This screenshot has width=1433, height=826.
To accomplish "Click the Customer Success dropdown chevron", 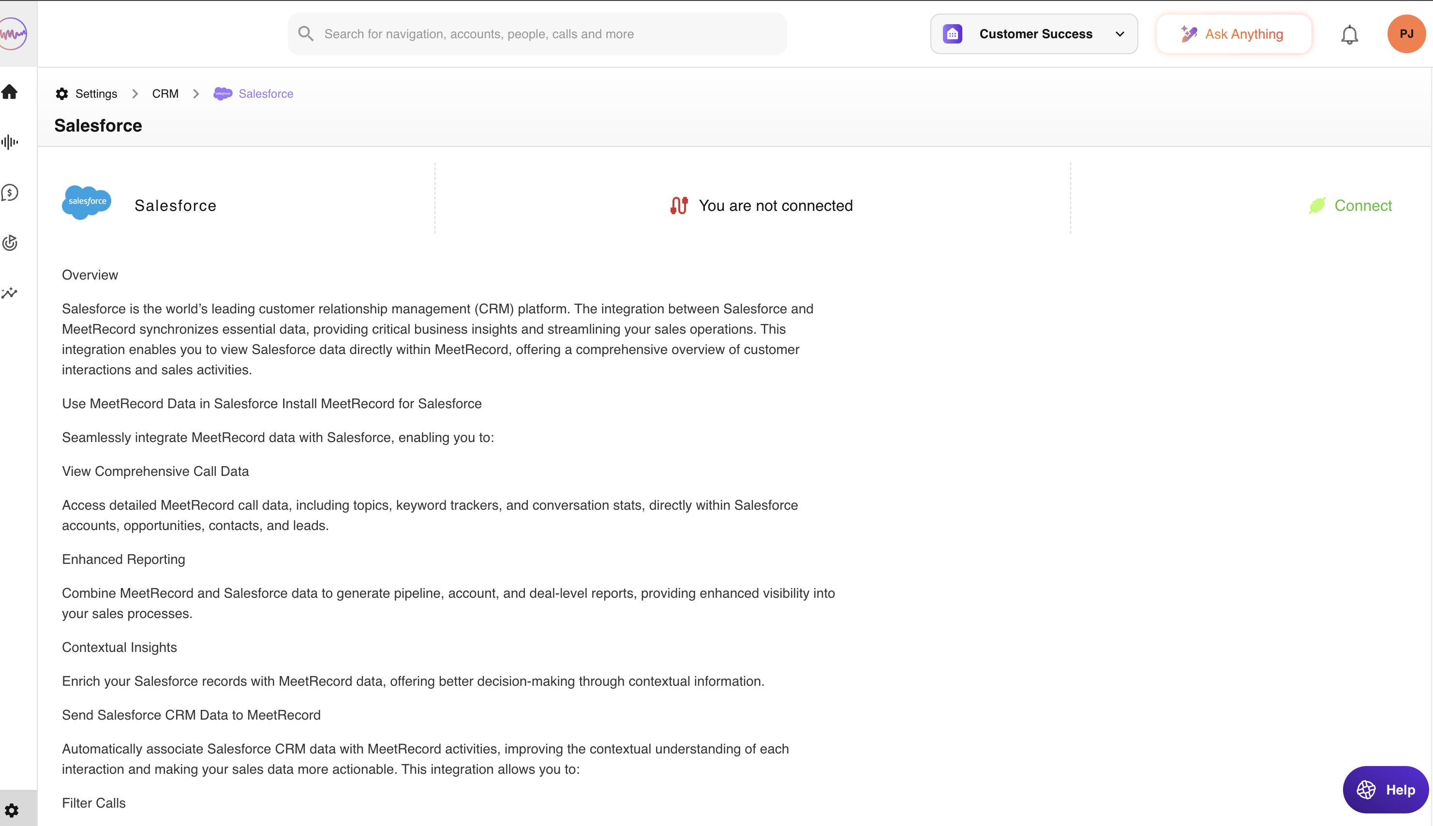I will pyautogui.click(x=1119, y=34).
